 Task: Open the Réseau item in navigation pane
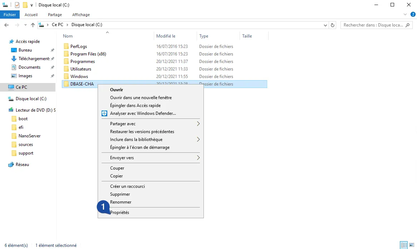pos(22,165)
